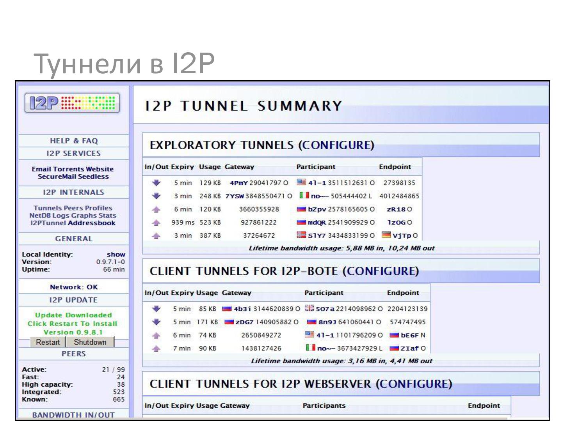Click the Russian flag beside zDG7
The width and height of the screenshot is (562, 421).
[x=229, y=322]
